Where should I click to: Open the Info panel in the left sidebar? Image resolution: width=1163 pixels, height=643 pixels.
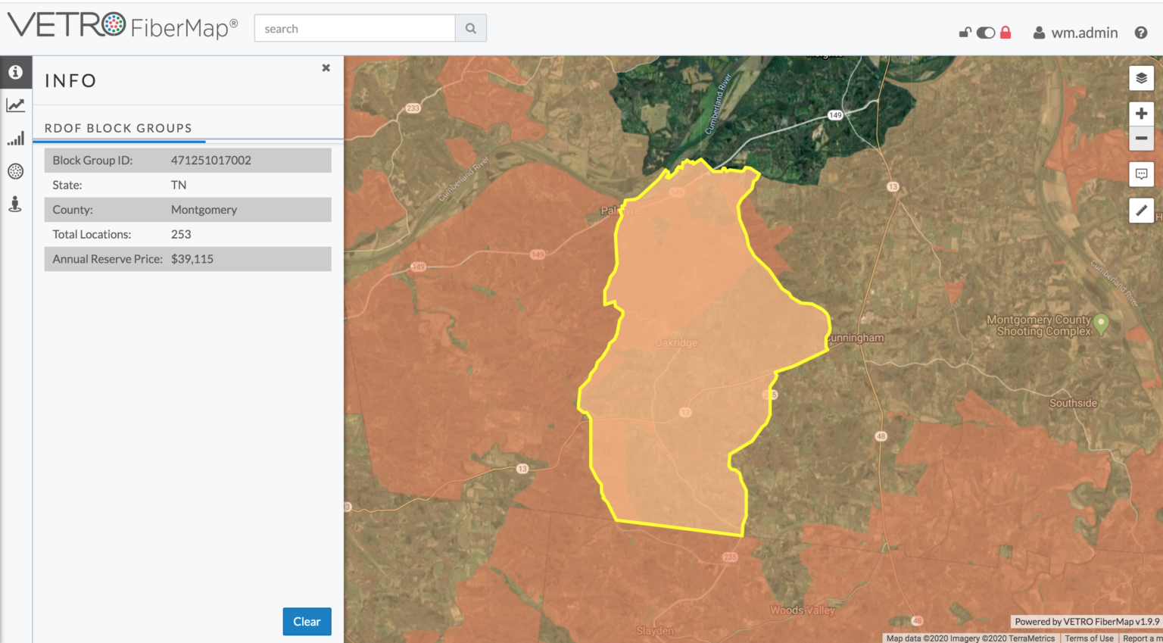[15, 72]
